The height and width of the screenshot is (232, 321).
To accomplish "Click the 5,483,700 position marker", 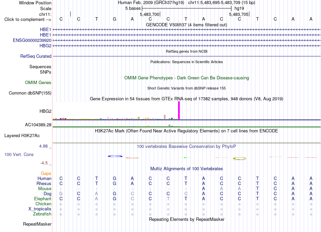I will click(x=150, y=14).
